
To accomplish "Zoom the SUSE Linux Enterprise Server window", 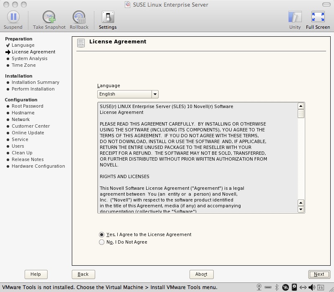I will [x=24, y=5].
